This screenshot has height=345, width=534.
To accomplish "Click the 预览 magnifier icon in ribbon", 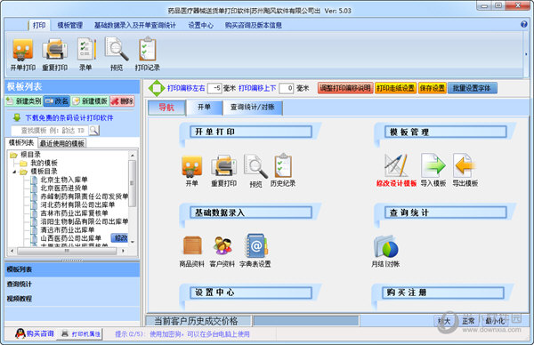I will (117, 54).
